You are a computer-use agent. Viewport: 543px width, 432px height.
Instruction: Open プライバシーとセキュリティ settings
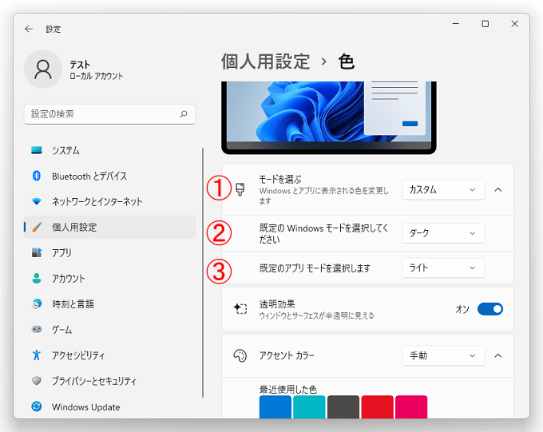click(109, 381)
